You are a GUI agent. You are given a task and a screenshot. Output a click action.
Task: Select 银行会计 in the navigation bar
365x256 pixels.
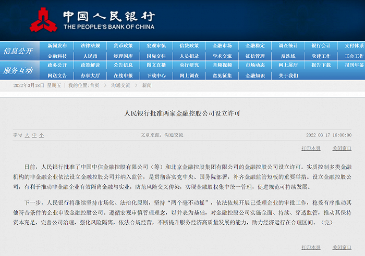click(x=321, y=46)
